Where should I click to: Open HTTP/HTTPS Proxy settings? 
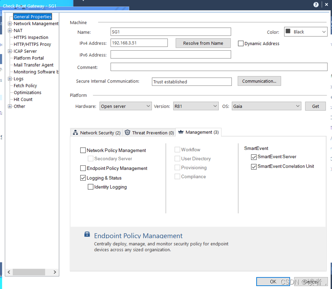[33, 44]
